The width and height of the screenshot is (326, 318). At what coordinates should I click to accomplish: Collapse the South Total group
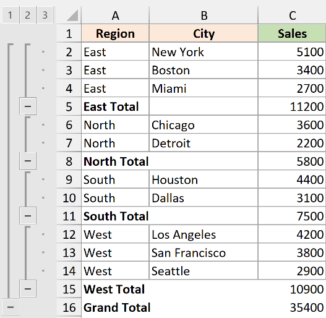(x=28, y=216)
